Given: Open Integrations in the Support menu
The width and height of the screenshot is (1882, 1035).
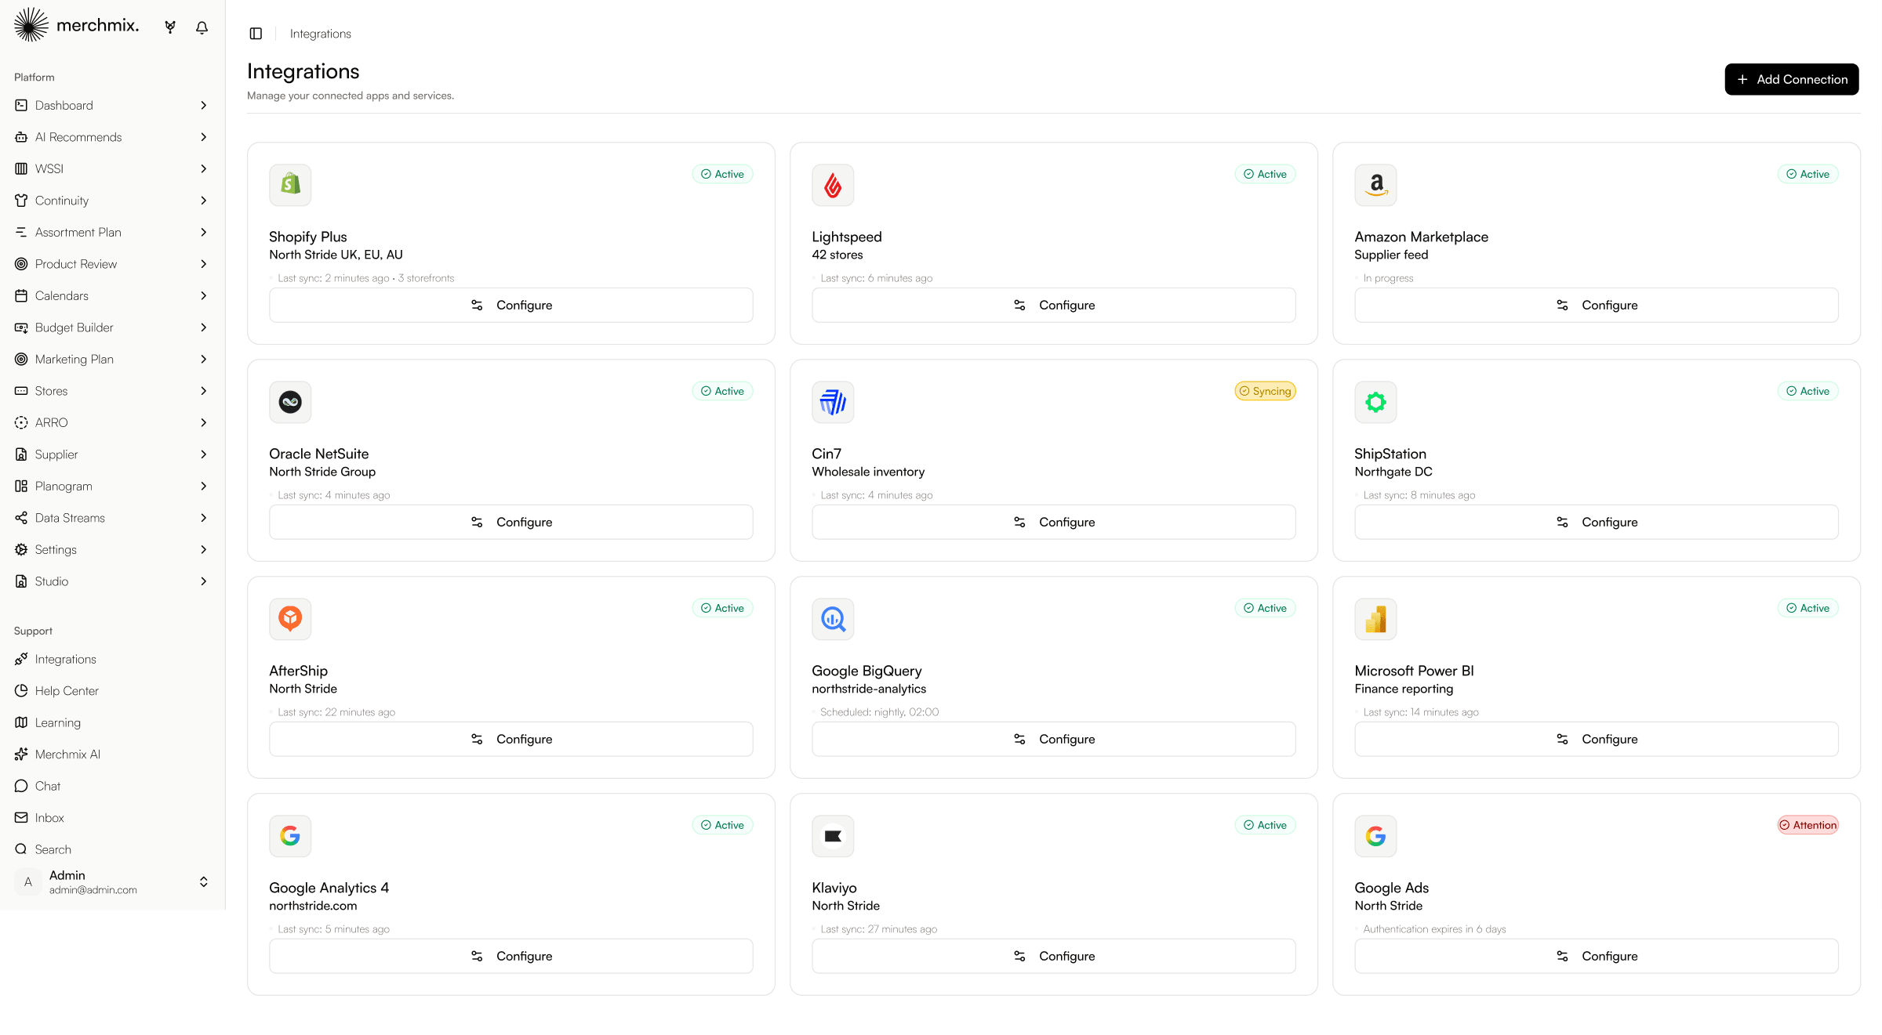Looking at the screenshot, I should pyautogui.click(x=112, y=659).
